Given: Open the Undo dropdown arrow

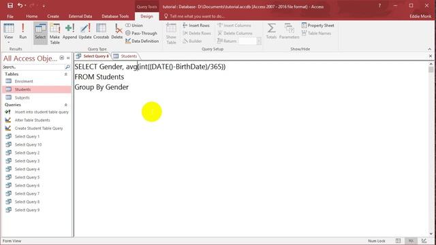Looking at the screenshot, I should click(x=25, y=5).
